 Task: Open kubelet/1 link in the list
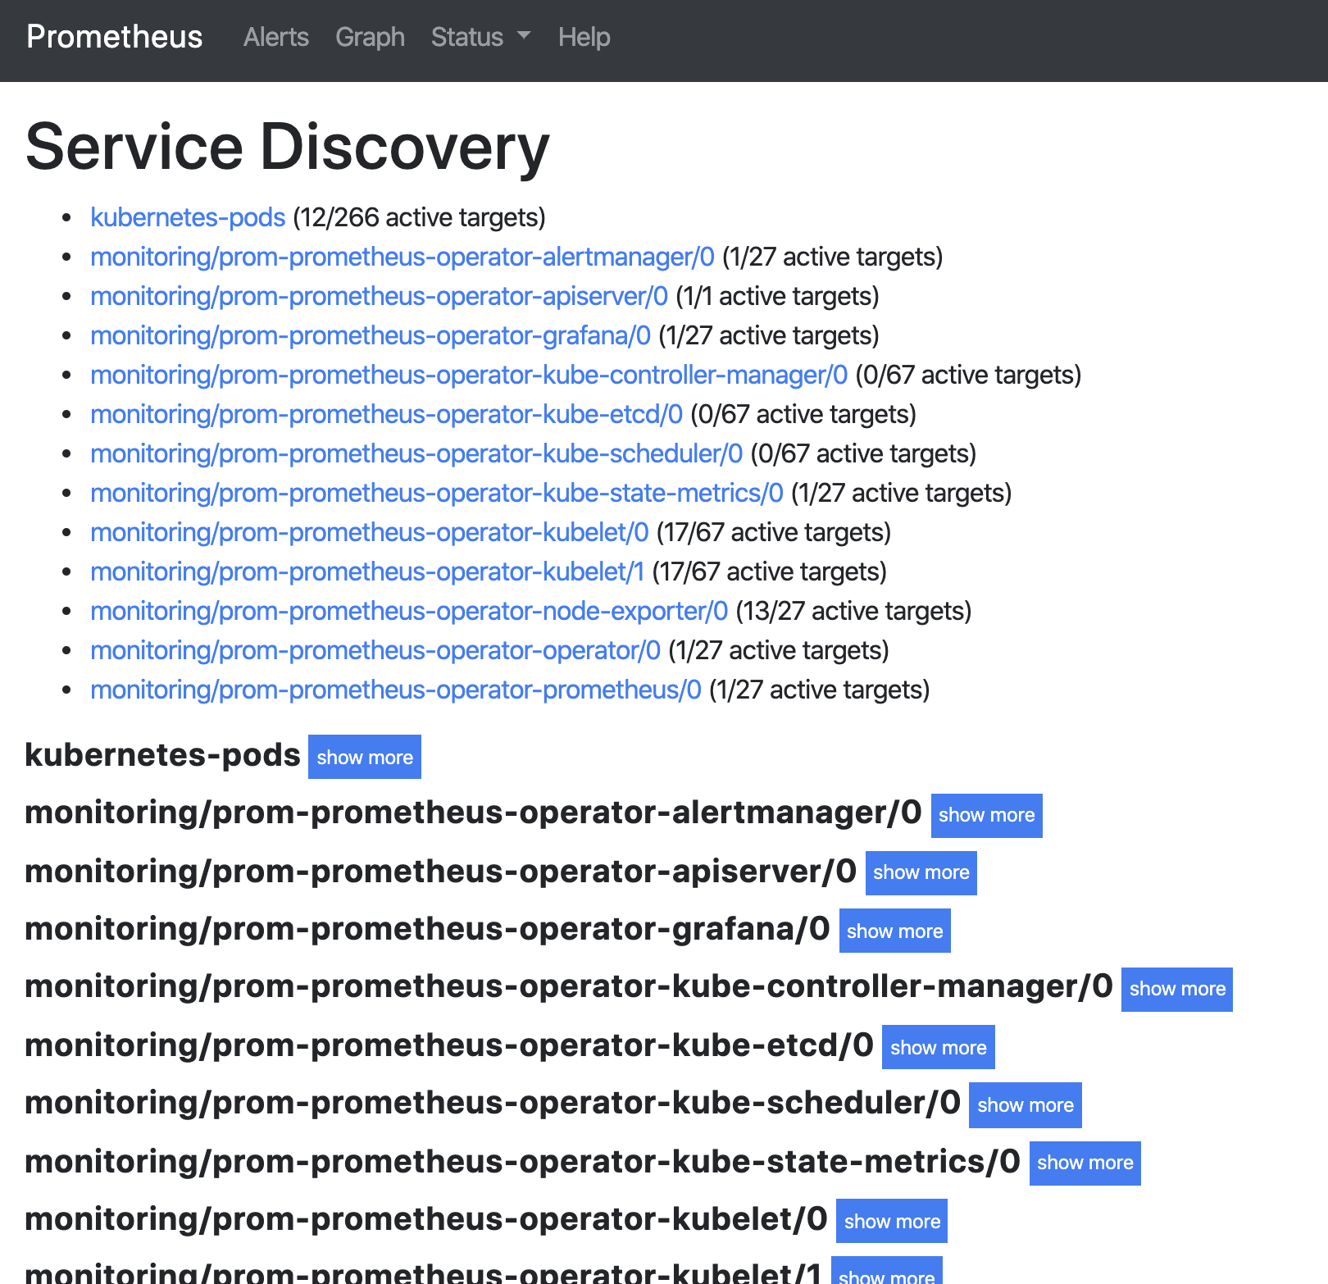[367, 571]
